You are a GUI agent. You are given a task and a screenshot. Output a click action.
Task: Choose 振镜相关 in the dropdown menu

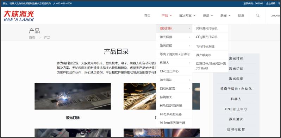(174, 97)
